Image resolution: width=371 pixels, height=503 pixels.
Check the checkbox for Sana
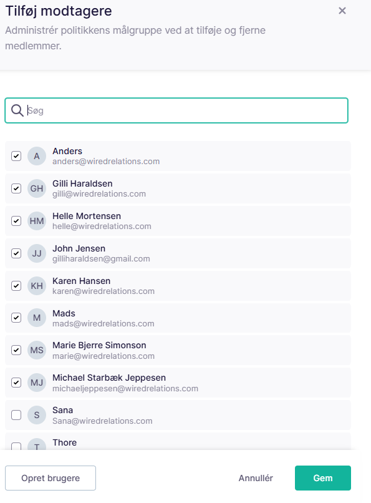tap(16, 415)
